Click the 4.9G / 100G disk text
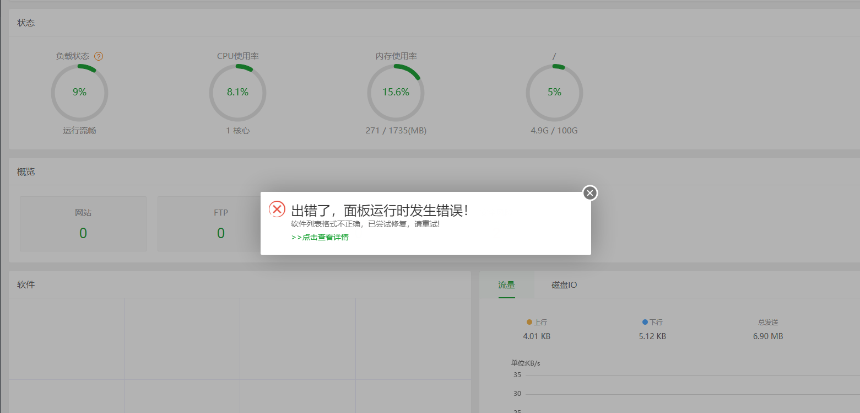 click(x=554, y=131)
